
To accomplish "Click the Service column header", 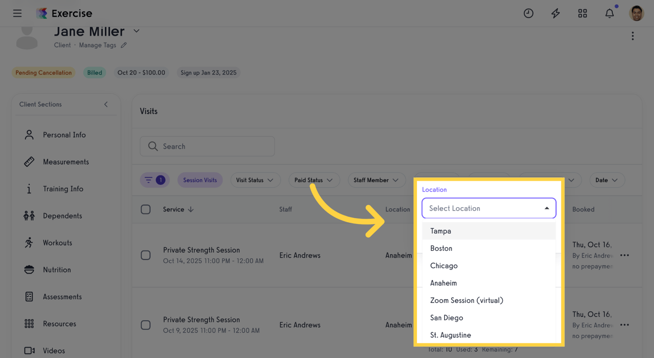I will click(x=174, y=210).
